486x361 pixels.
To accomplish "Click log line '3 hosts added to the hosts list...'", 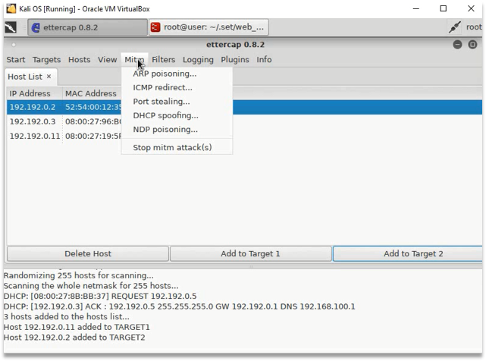I will pyautogui.click(x=66, y=317).
